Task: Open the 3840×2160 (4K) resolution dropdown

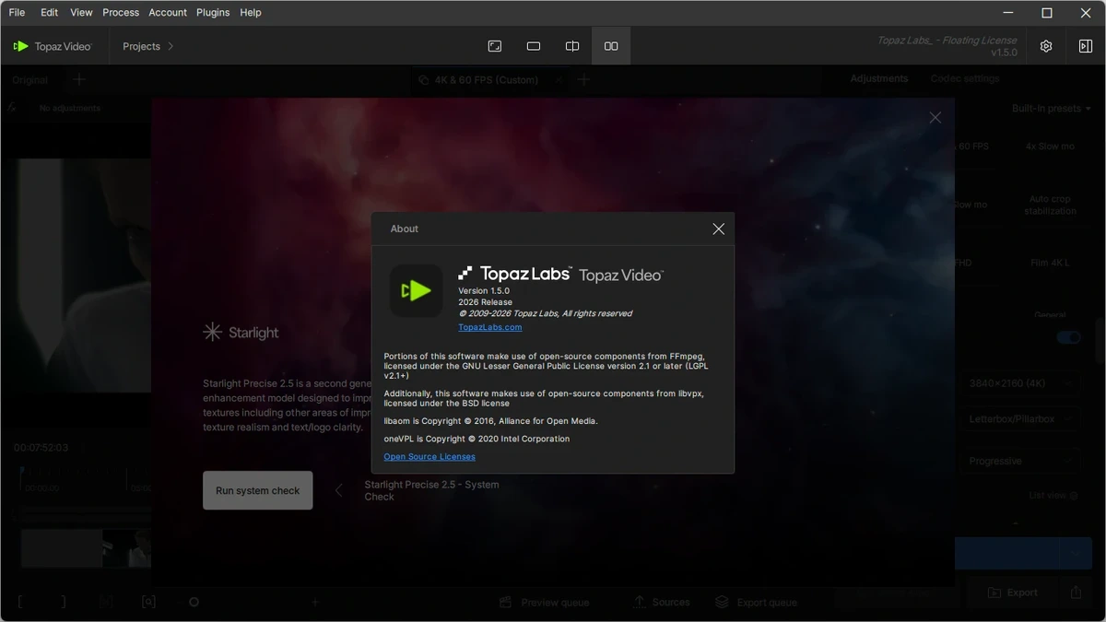Action: pos(1018,382)
